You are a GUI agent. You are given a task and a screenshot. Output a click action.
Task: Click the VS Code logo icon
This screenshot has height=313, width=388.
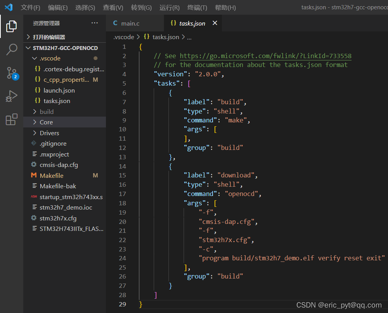pyautogui.click(x=9, y=7)
